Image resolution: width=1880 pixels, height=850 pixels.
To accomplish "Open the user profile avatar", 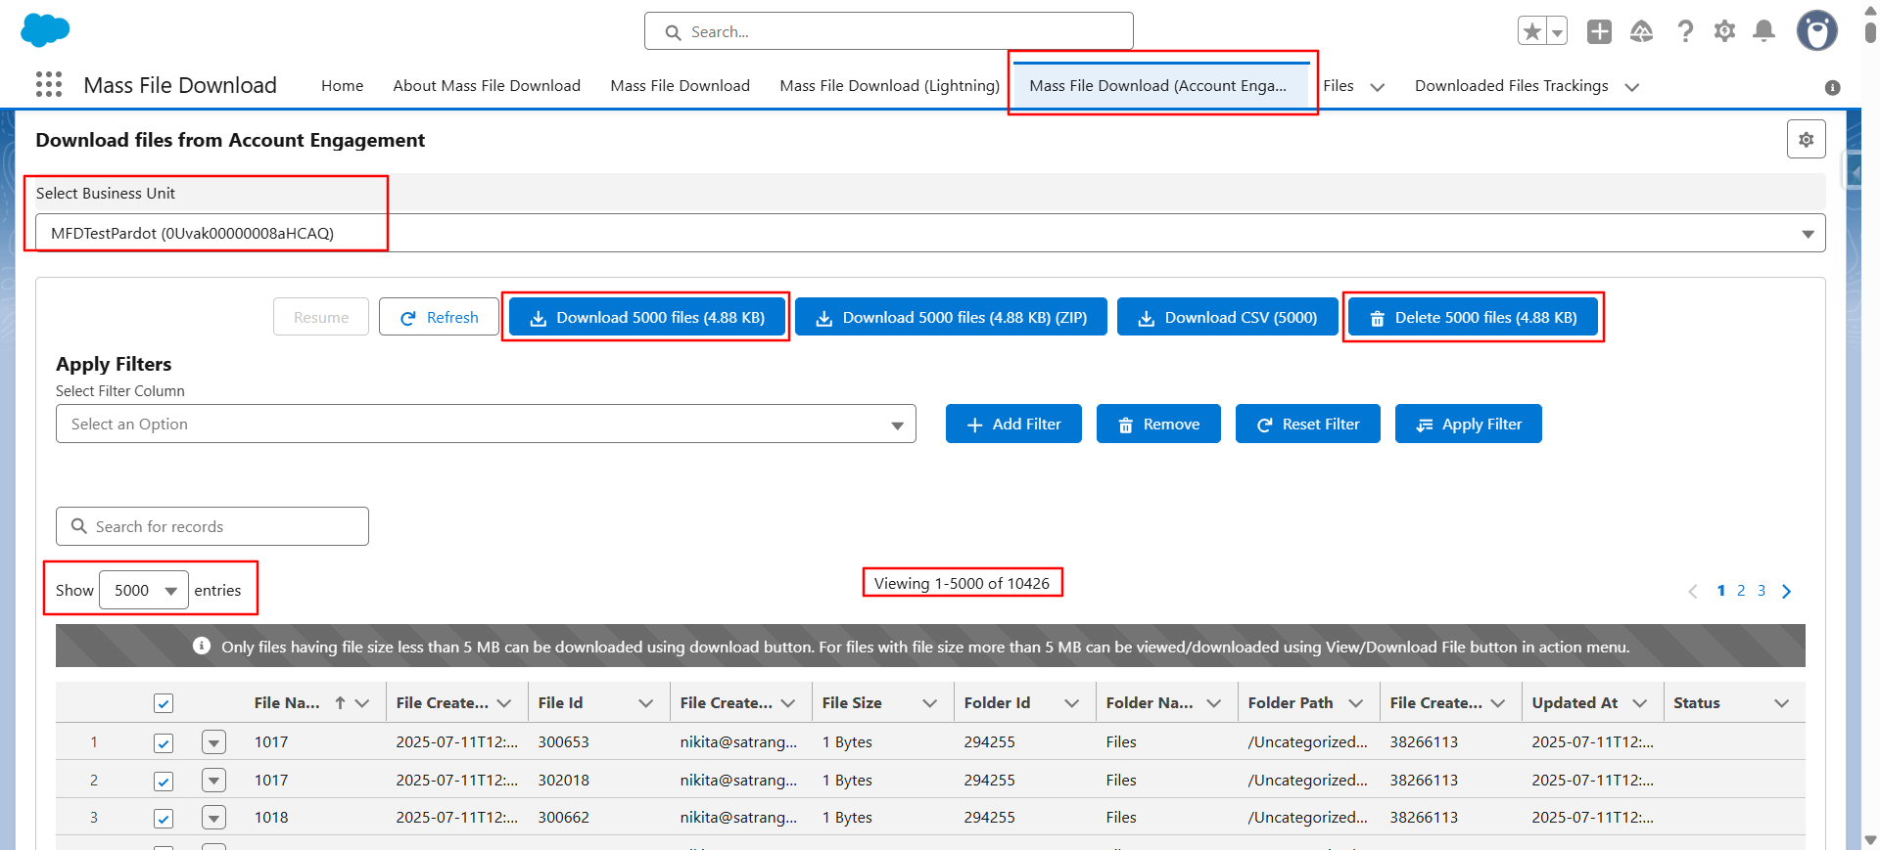I will [1816, 30].
